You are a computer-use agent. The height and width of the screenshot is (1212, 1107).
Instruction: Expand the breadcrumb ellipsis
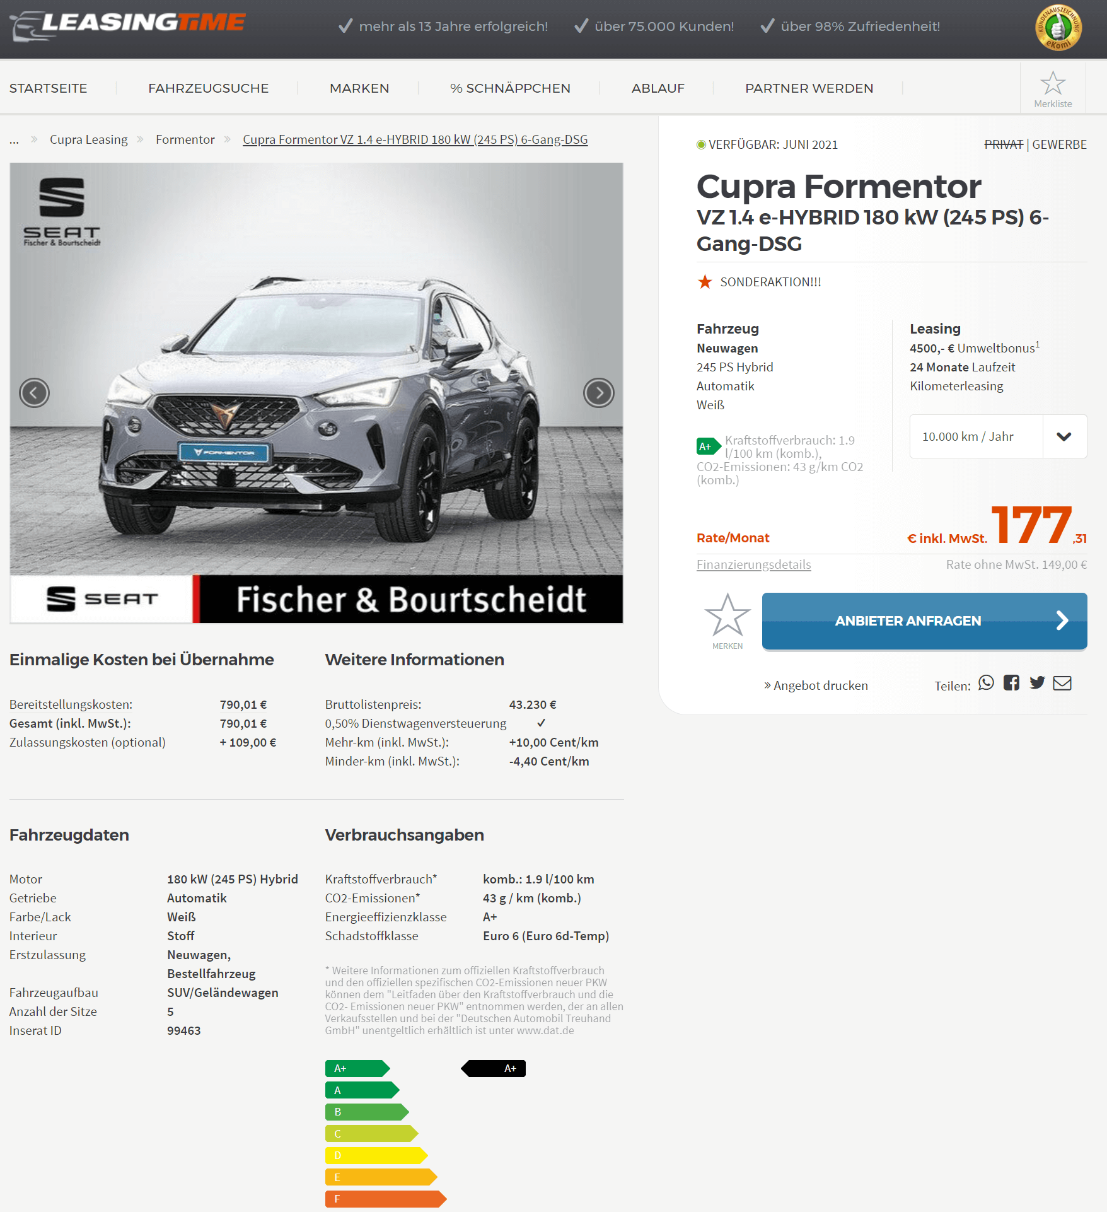14,140
